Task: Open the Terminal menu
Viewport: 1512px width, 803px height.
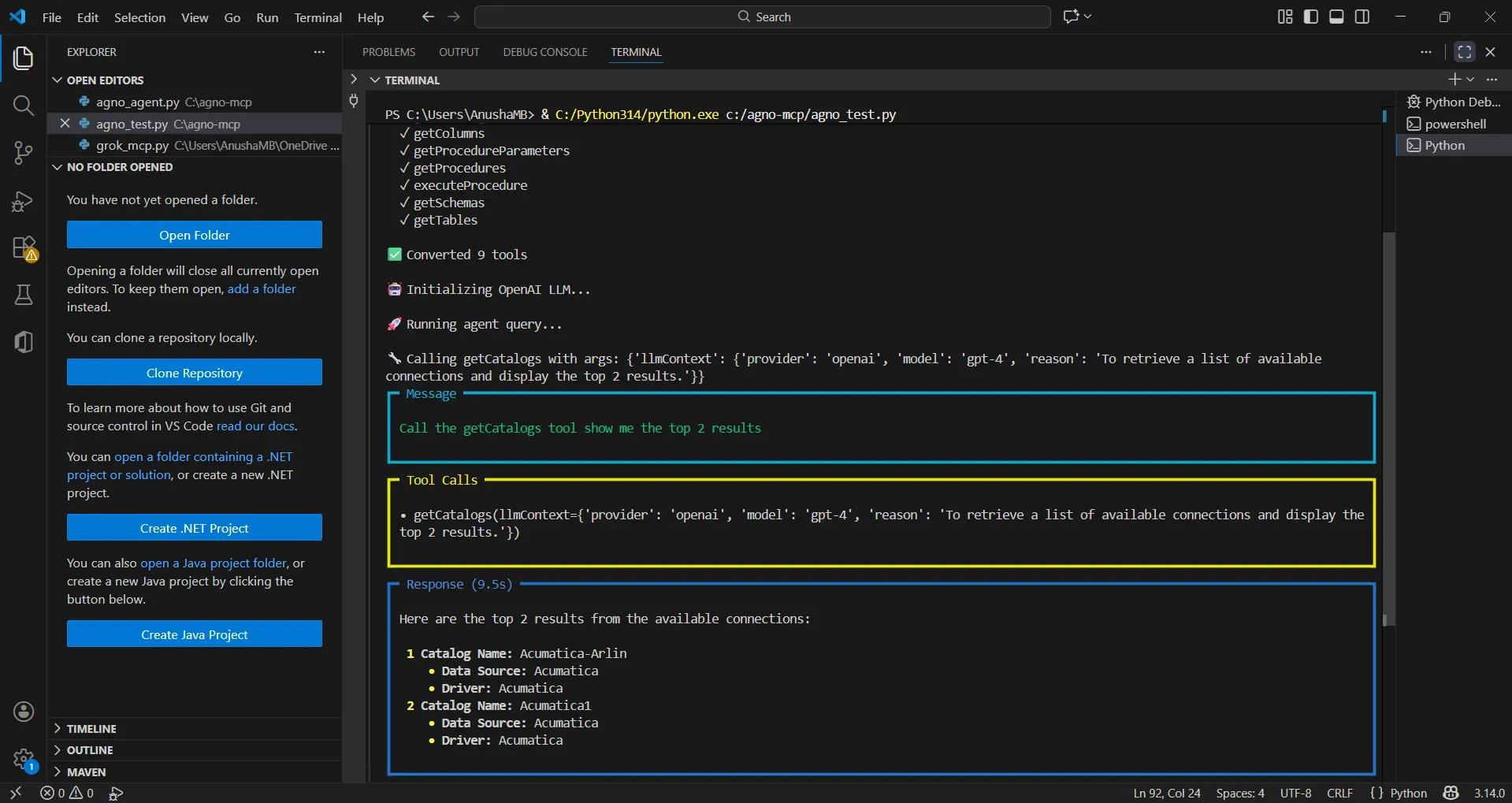Action: tap(318, 17)
